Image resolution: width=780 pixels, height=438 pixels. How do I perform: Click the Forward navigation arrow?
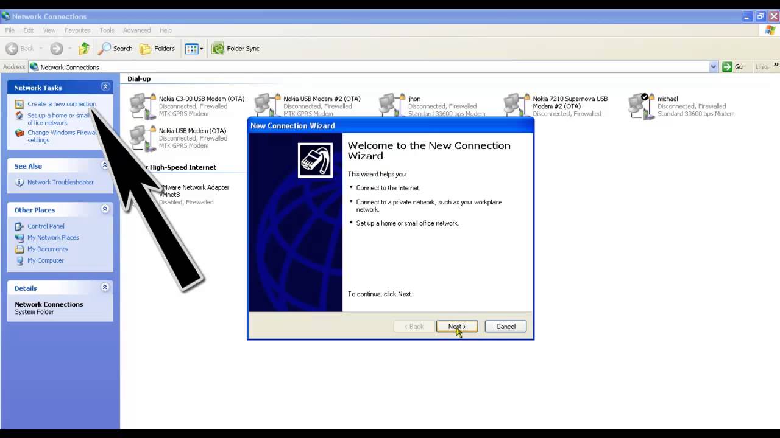(x=57, y=49)
